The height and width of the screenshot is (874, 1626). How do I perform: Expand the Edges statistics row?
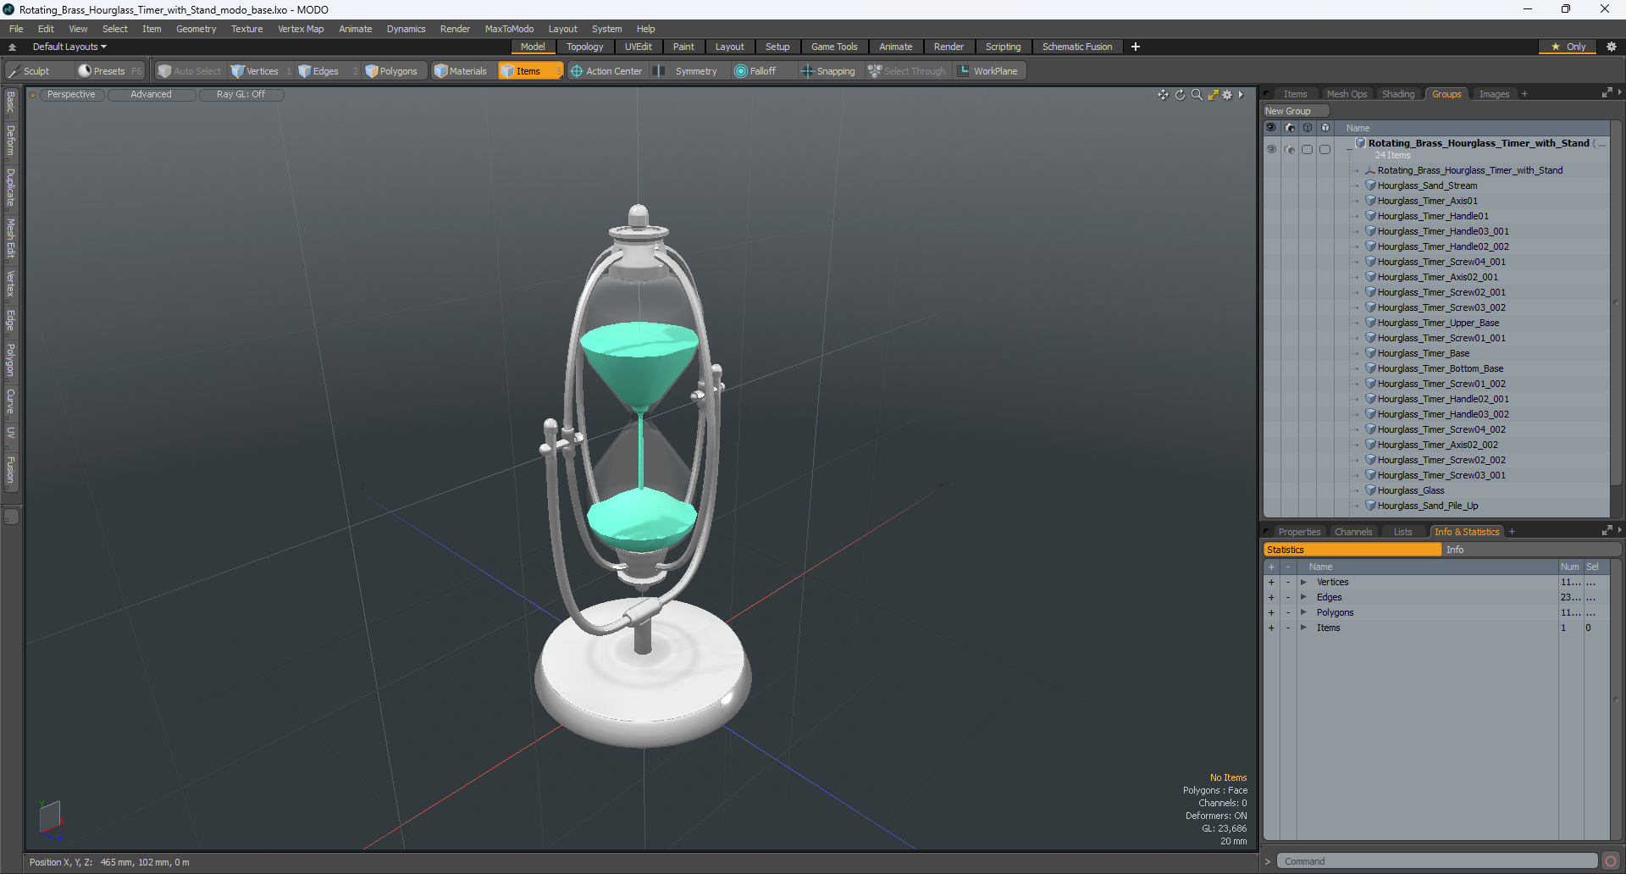[1303, 597]
